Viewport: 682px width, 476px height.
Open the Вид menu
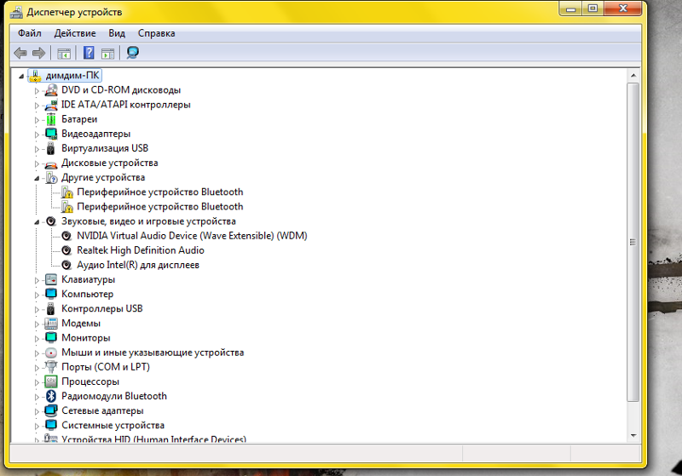click(117, 33)
